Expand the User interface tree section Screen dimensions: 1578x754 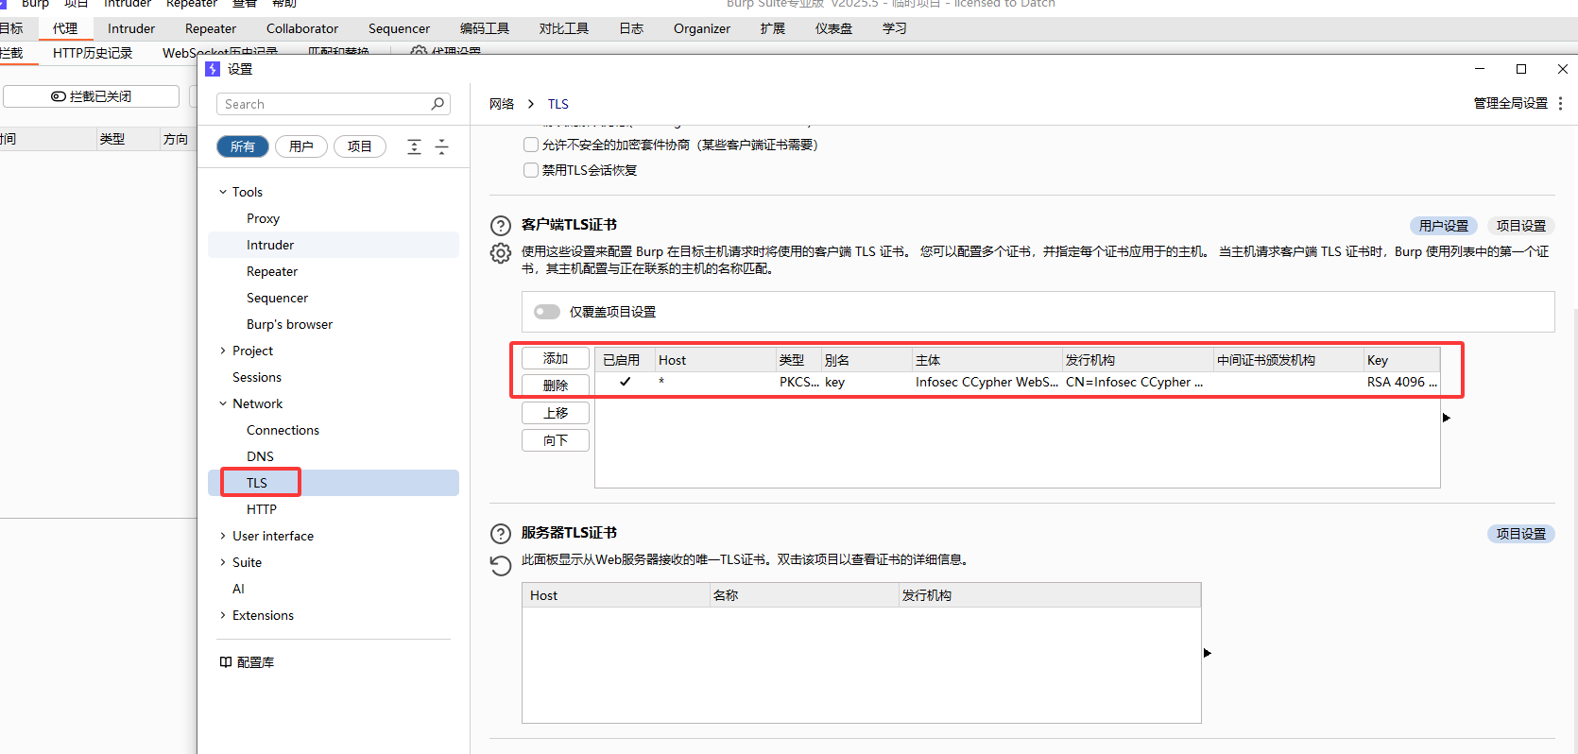click(223, 536)
